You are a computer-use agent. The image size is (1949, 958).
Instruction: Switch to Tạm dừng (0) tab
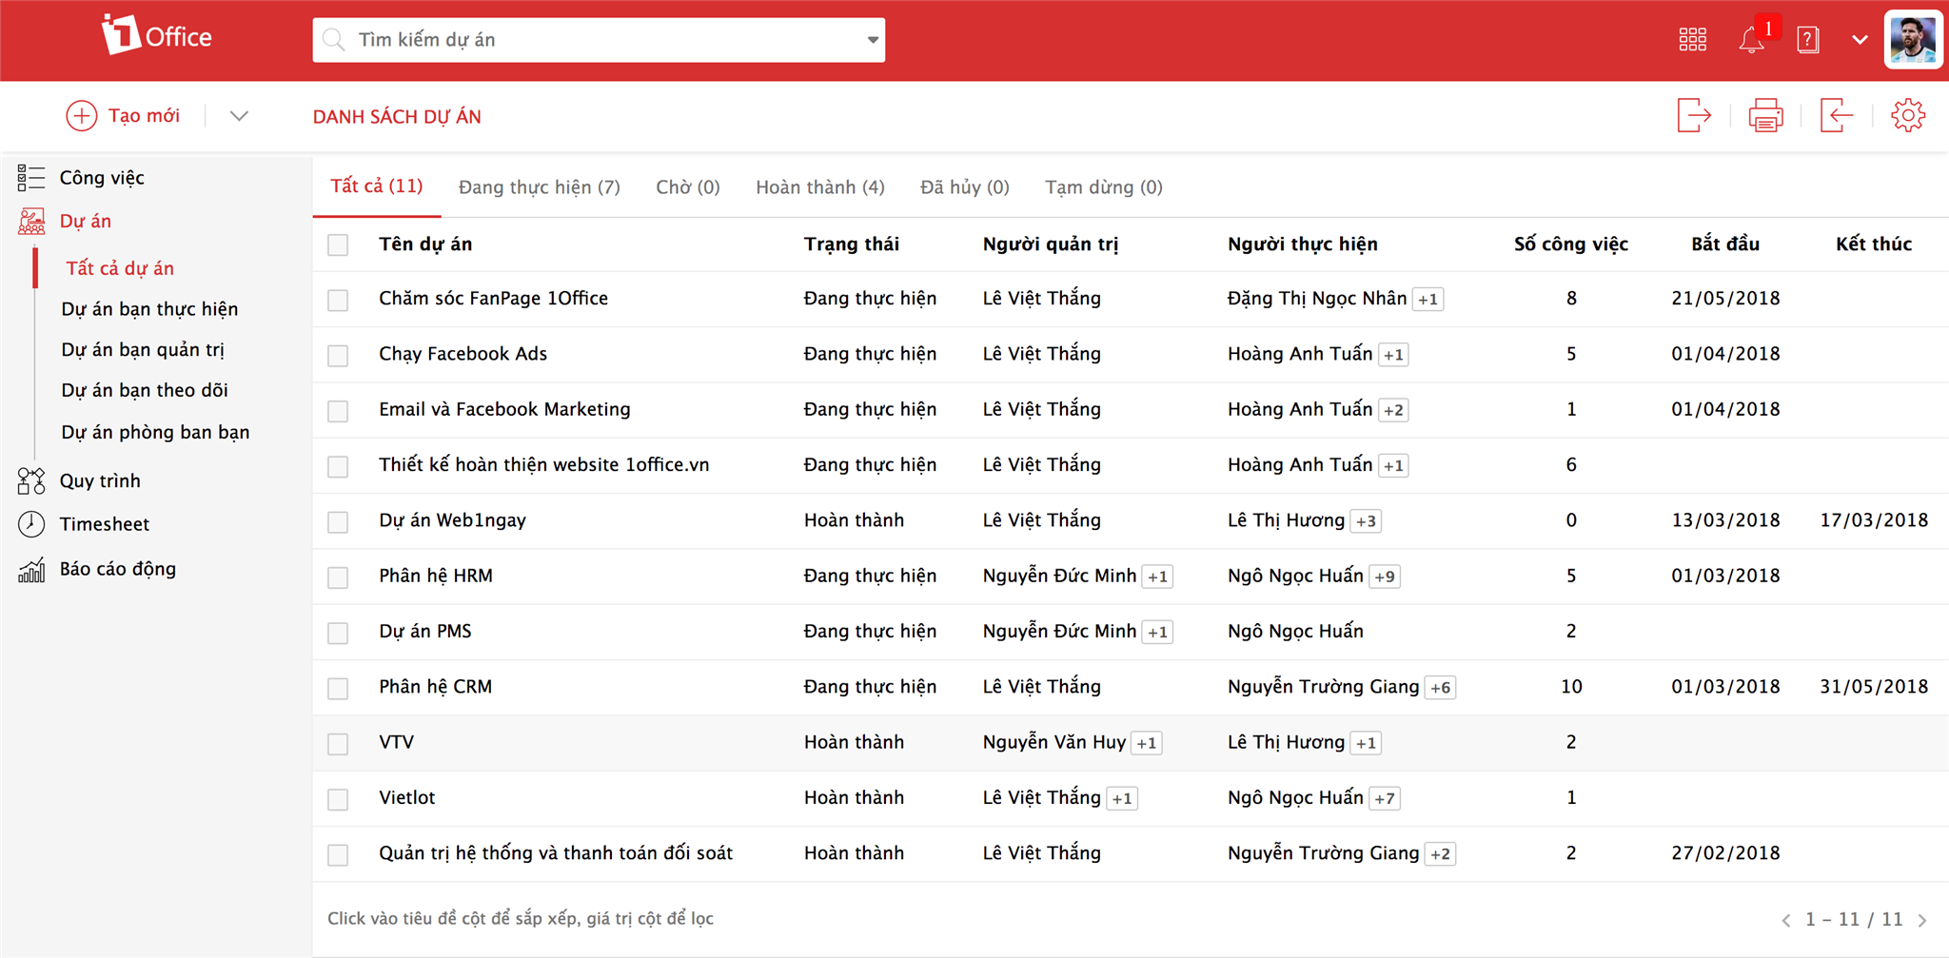[1104, 187]
